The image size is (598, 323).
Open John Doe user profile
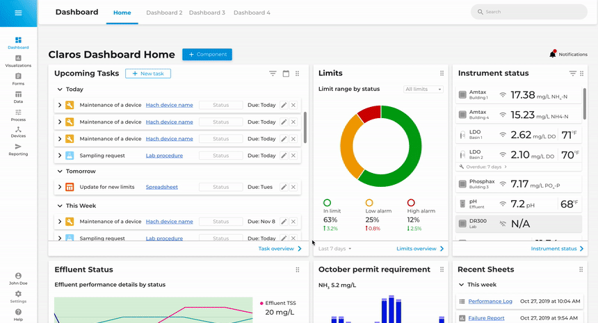coord(18,279)
